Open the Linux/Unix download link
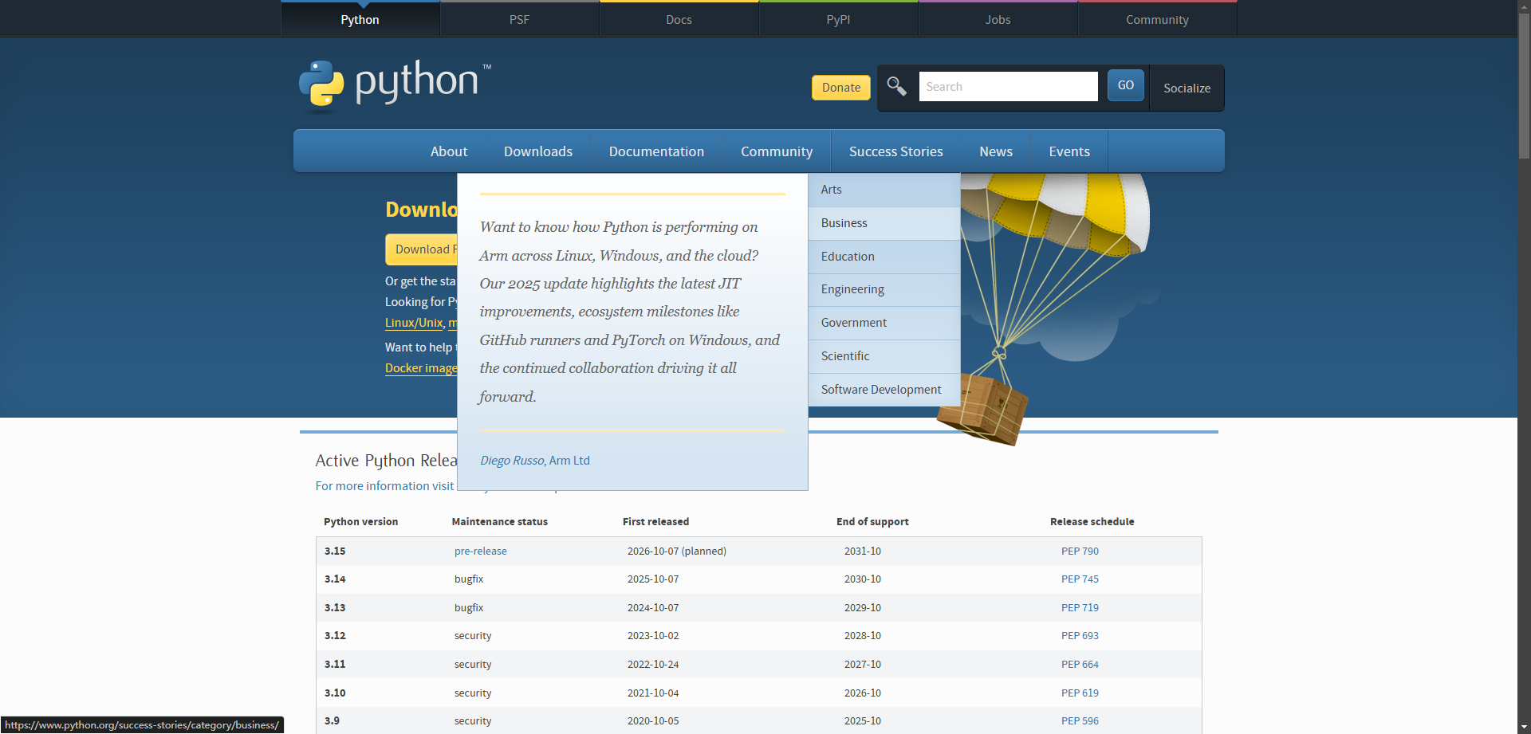This screenshot has width=1531, height=734. (414, 323)
